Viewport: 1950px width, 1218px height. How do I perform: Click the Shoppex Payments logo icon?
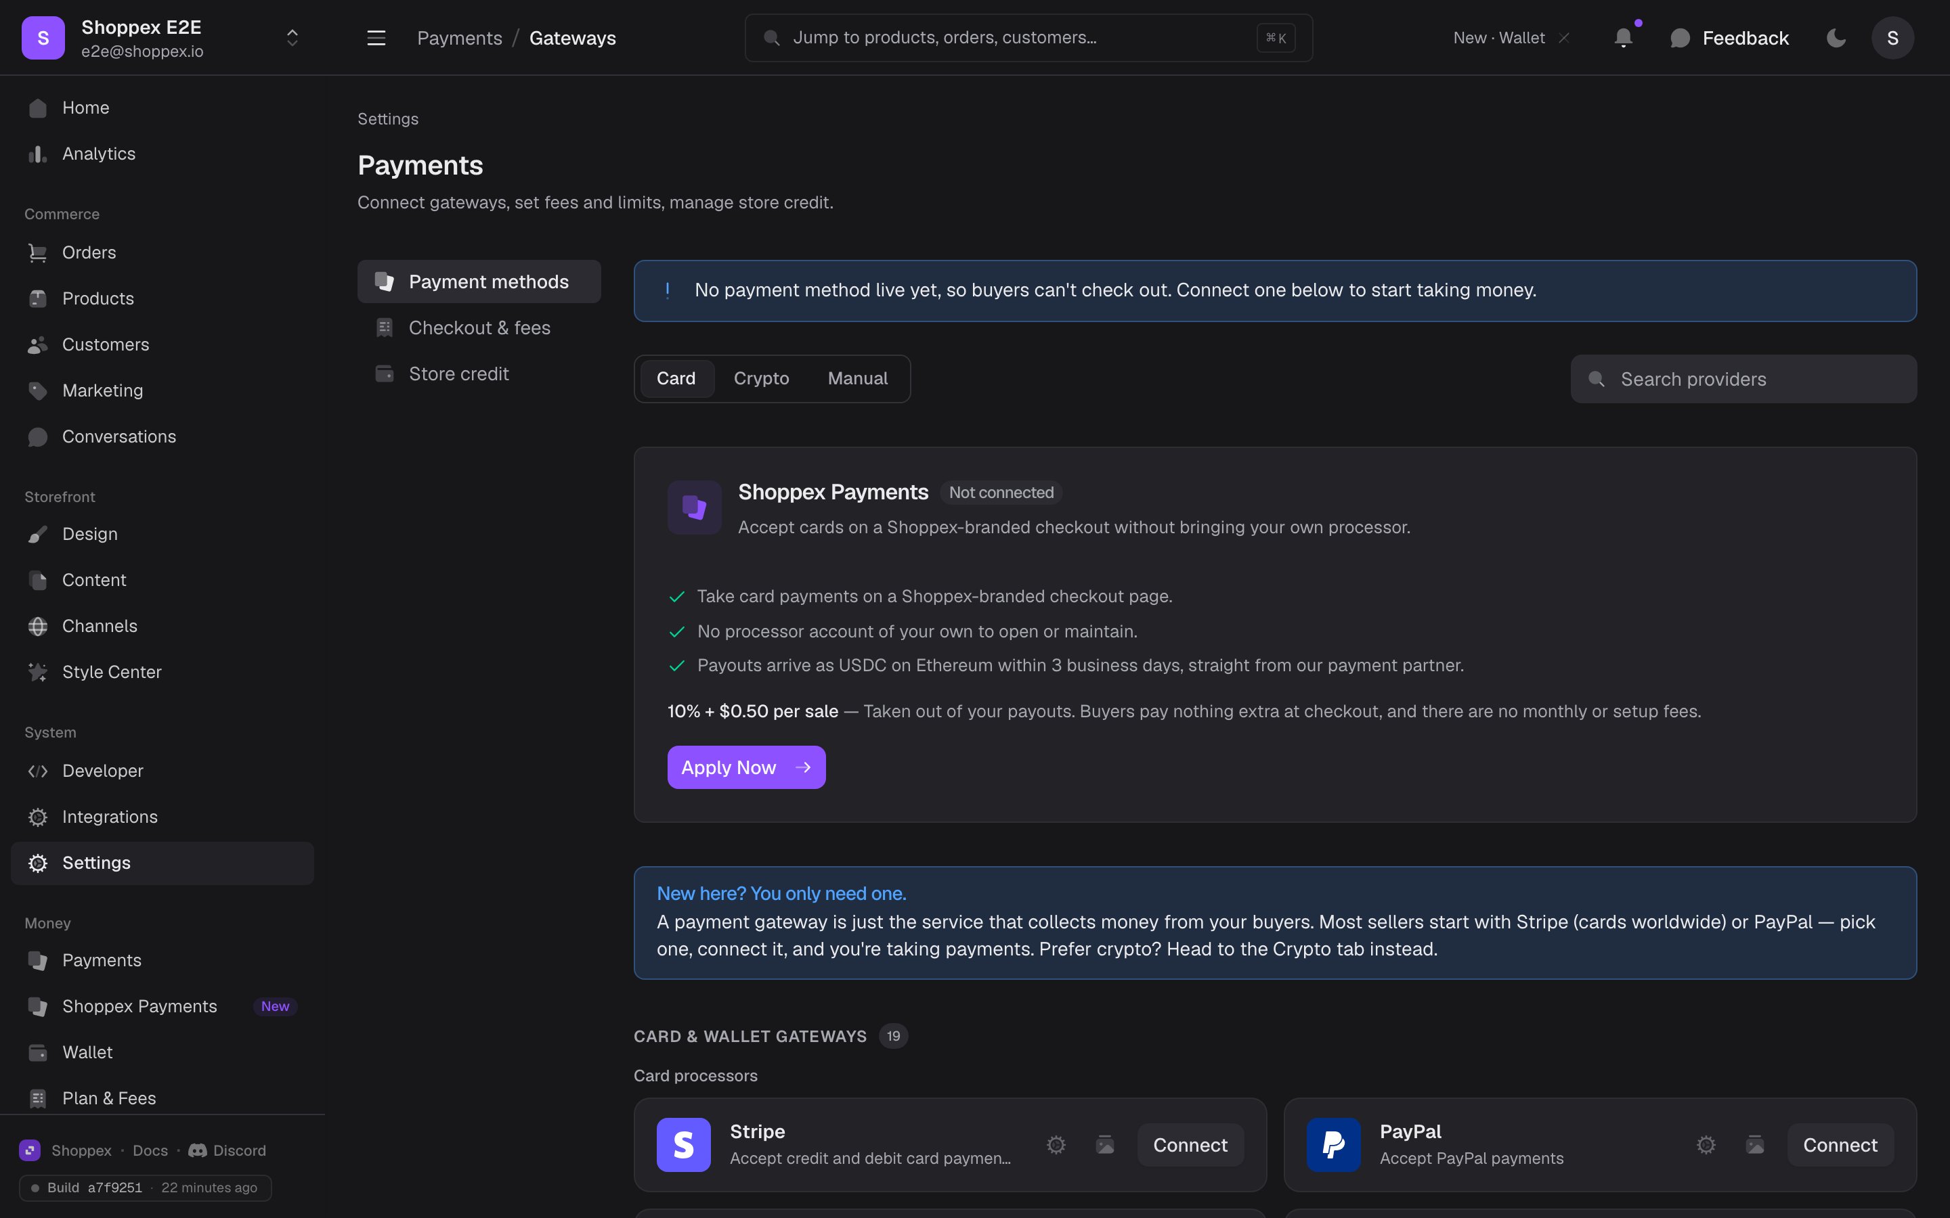(x=695, y=507)
